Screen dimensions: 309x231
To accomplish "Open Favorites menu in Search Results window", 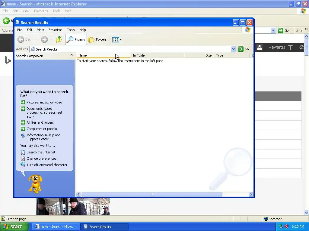I will [56, 30].
